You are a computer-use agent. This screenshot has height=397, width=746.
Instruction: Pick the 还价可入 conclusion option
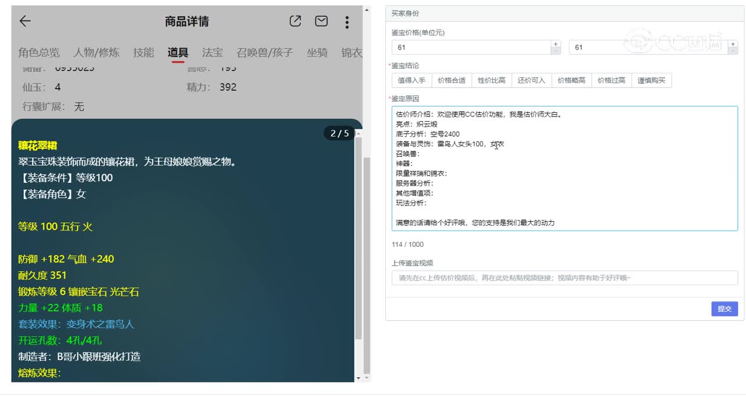(532, 80)
